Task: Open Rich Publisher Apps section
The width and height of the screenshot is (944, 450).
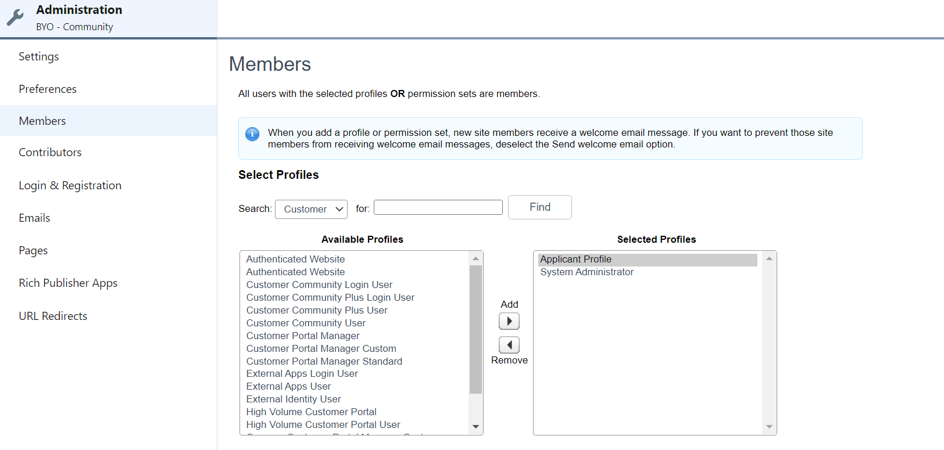Action: click(x=68, y=283)
